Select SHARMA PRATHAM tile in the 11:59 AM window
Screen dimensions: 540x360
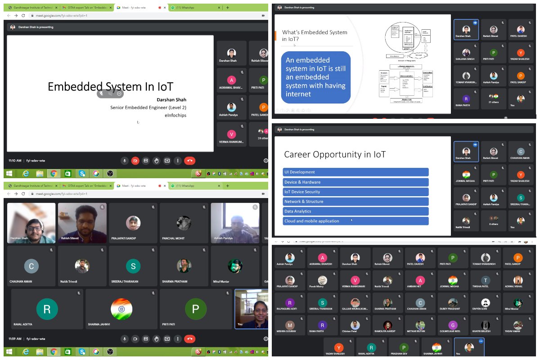(x=184, y=266)
